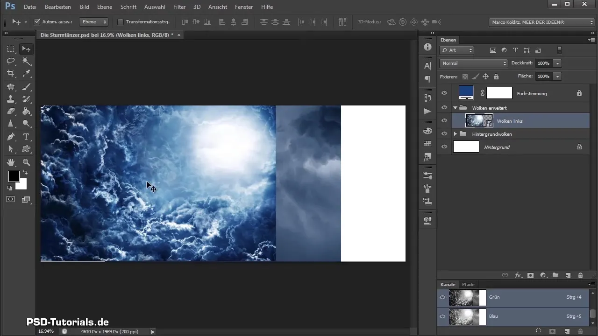Select the Zoom tool
This screenshot has height=336, width=598.
point(26,162)
